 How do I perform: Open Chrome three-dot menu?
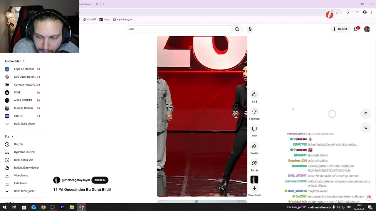point(372,12)
